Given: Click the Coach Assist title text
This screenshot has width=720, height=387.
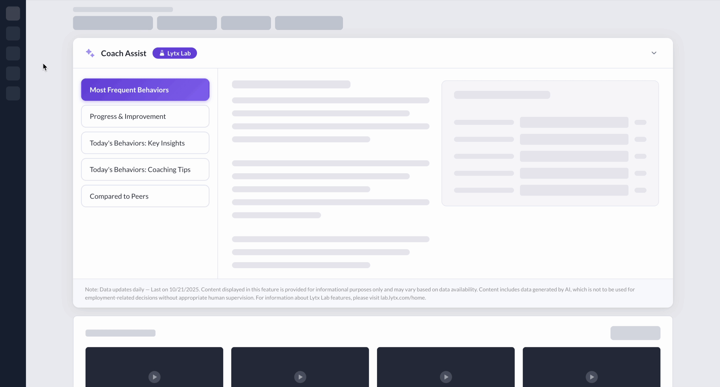Looking at the screenshot, I should (124, 53).
